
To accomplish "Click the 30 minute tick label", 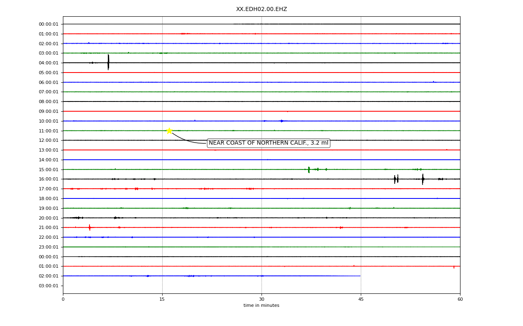I will 261,300.
